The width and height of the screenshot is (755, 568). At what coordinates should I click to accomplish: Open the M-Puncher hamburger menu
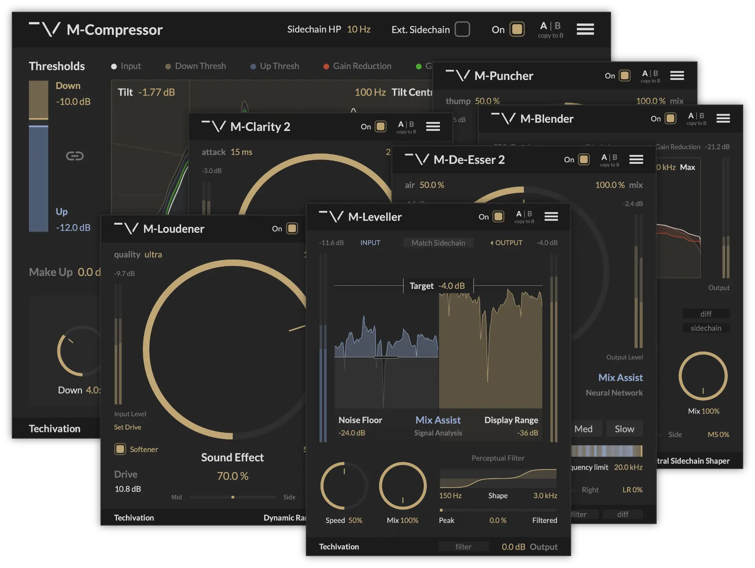(677, 75)
